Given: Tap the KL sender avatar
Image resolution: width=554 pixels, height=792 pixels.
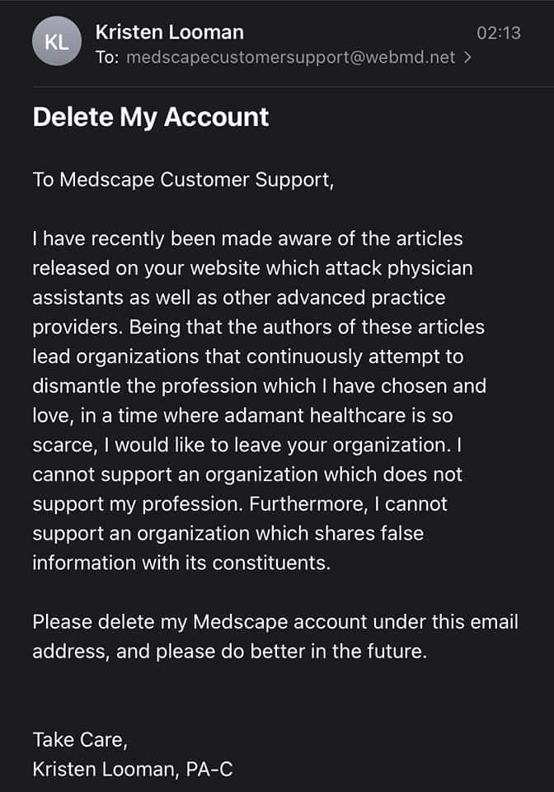Looking at the screenshot, I should point(57,41).
